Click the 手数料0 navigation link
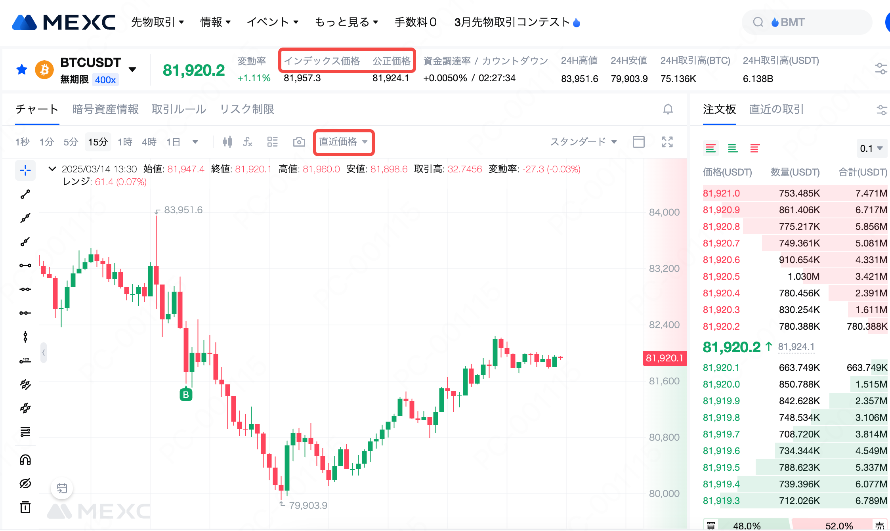 (415, 22)
